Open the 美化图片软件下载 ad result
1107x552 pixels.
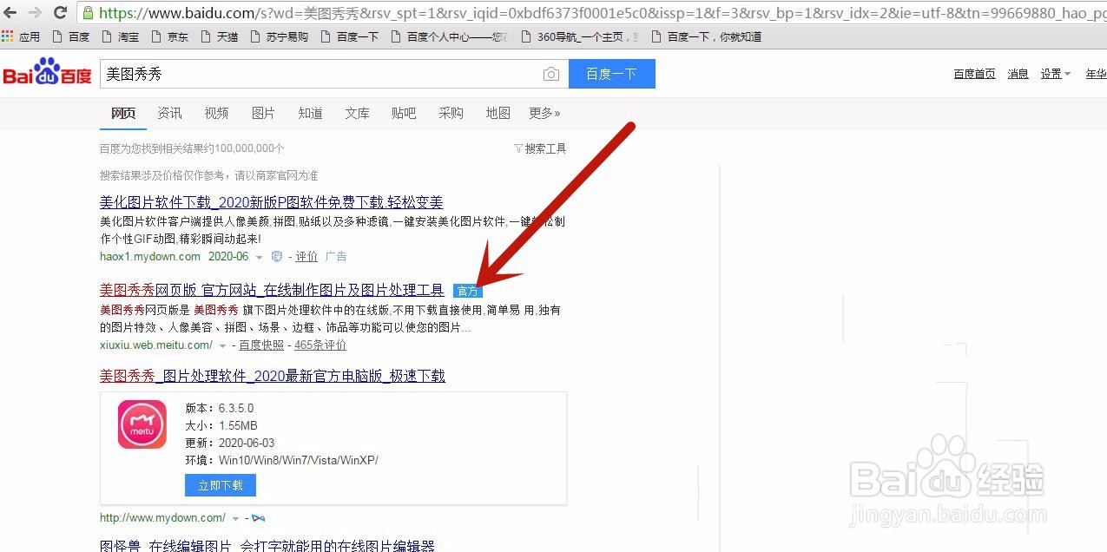tap(272, 202)
